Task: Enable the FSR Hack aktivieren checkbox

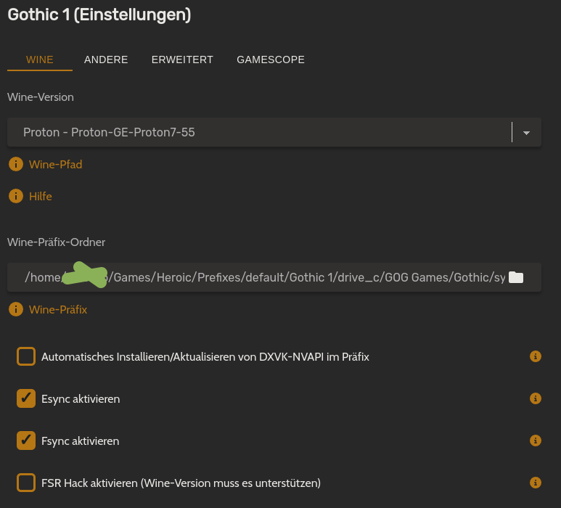Action: [26, 483]
